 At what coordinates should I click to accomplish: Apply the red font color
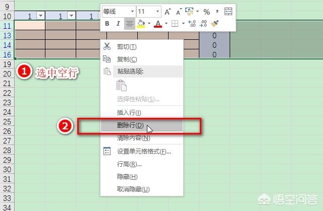coord(158,24)
